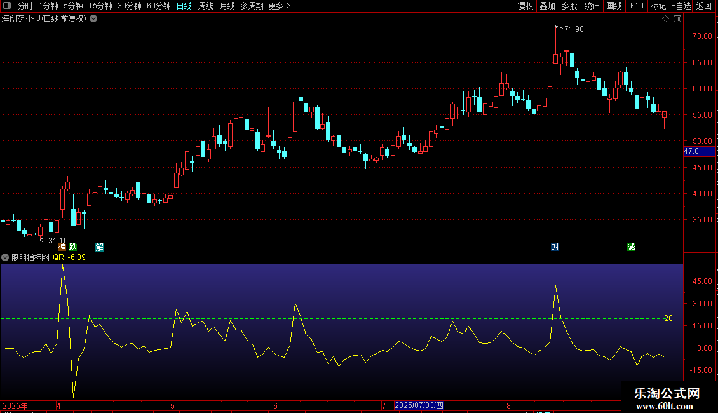The image size is (718, 413).
Task: Switch to 周线 weekly chart
Action: click(206, 6)
